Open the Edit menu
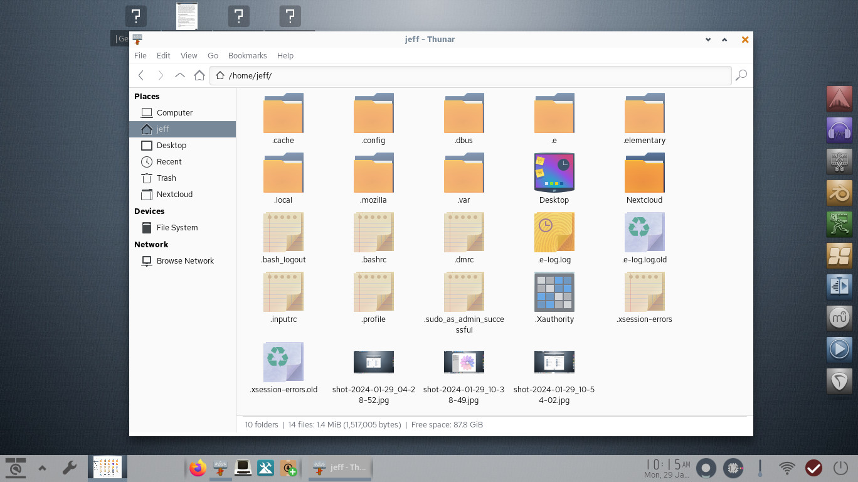The width and height of the screenshot is (858, 482). click(164, 56)
